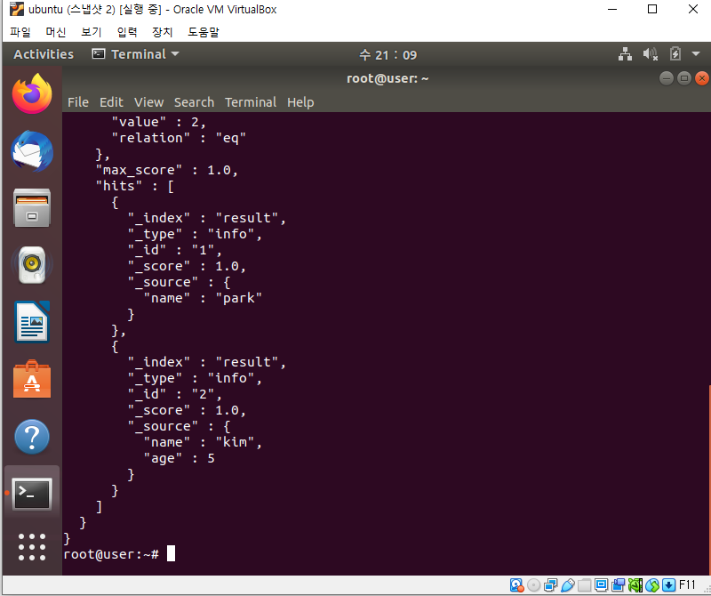Open the Files manager dock icon
711x596 pixels.
[32, 208]
